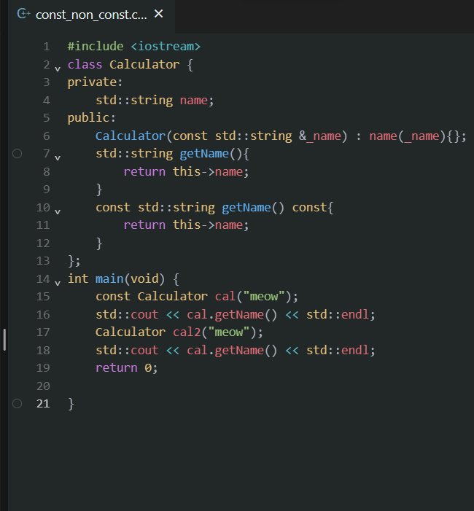
Task: Toggle the breakpoint circle beside line 7
Action: click(18, 154)
